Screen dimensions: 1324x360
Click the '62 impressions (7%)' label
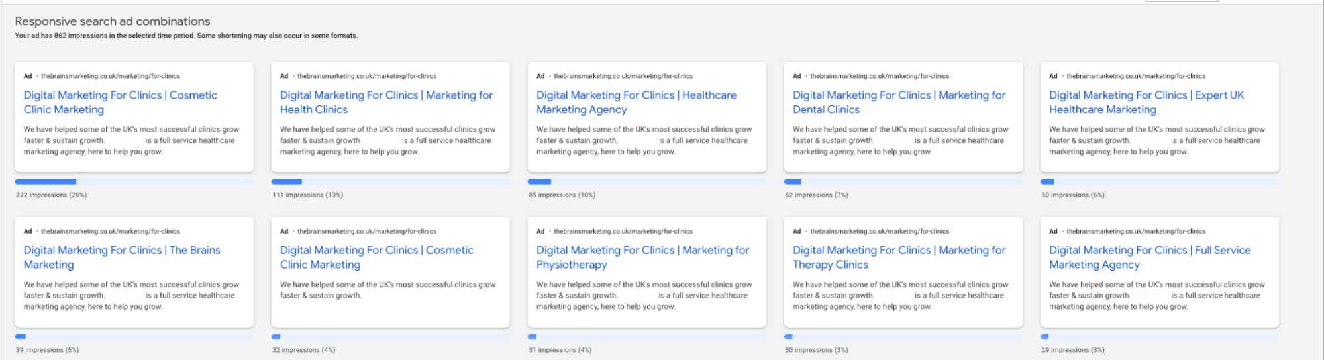(816, 195)
